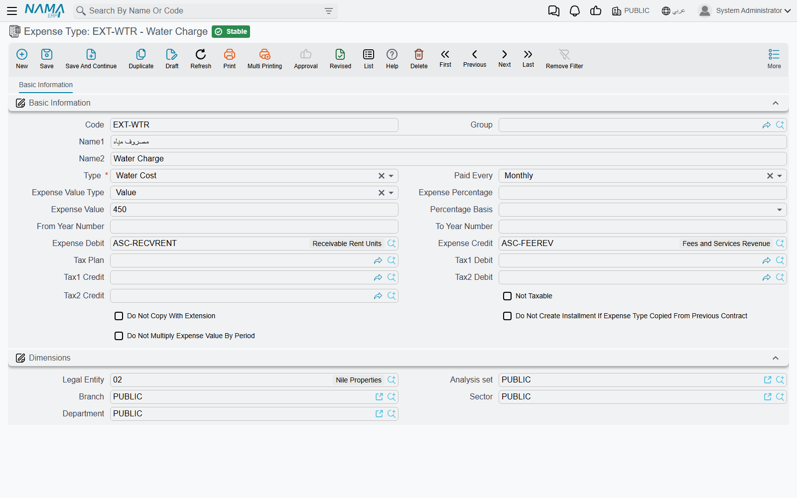Click the NAMA ERP logo

[45, 10]
